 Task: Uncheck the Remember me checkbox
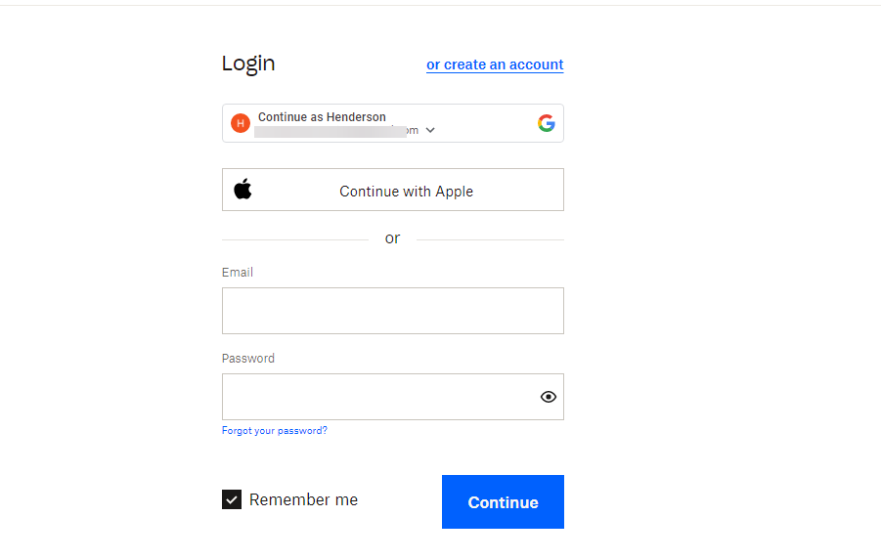pos(232,499)
